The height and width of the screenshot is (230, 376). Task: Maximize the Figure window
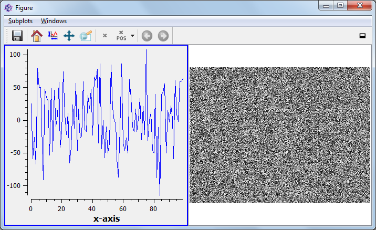[340, 6]
